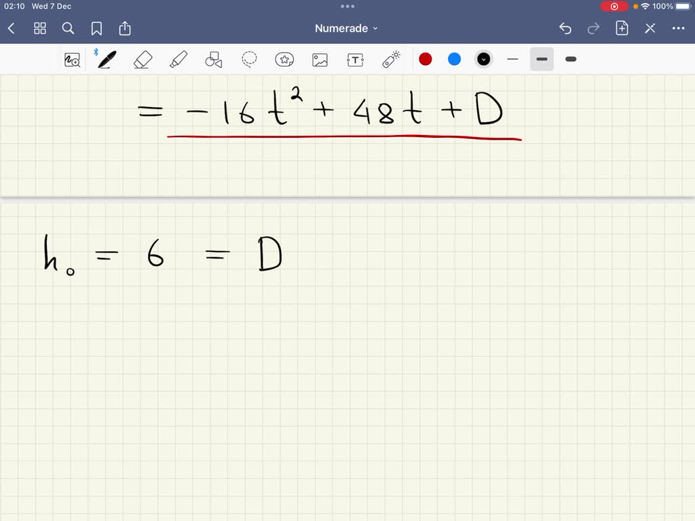Expand the Numerade title dropdown
The width and height of the screenshot is (695, 521).
tap(346, 28)
